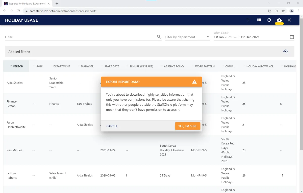Sort by Start Date column header
The image size is (303, 193).
click(x=112, y=66)
